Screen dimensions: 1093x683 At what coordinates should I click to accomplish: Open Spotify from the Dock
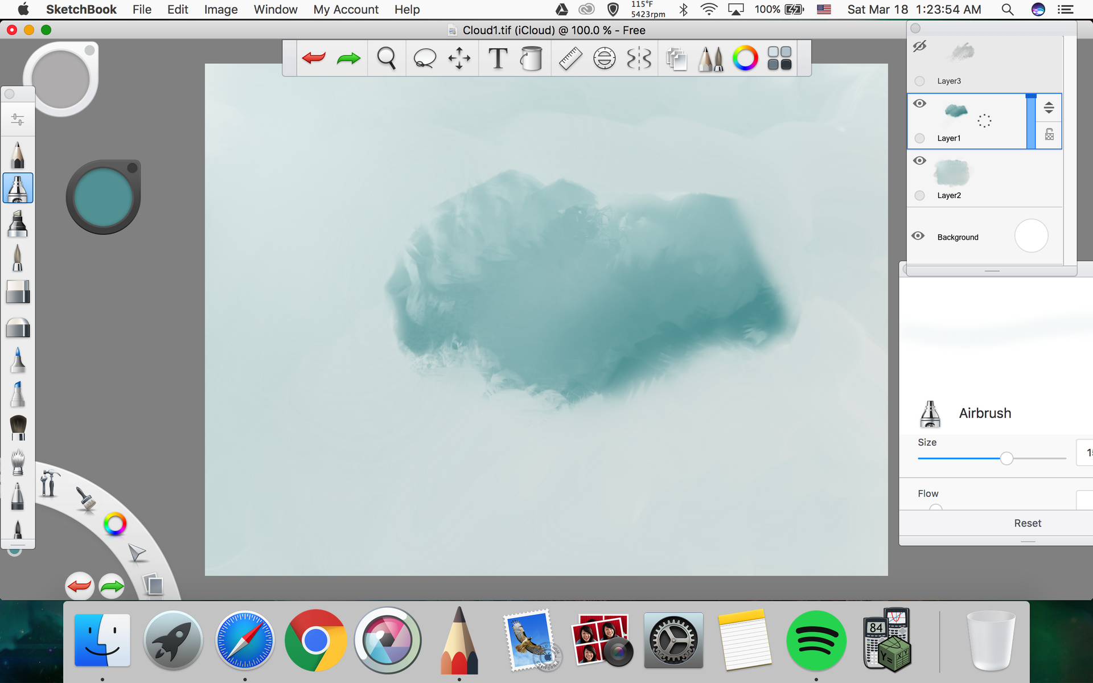click(816, 640)
